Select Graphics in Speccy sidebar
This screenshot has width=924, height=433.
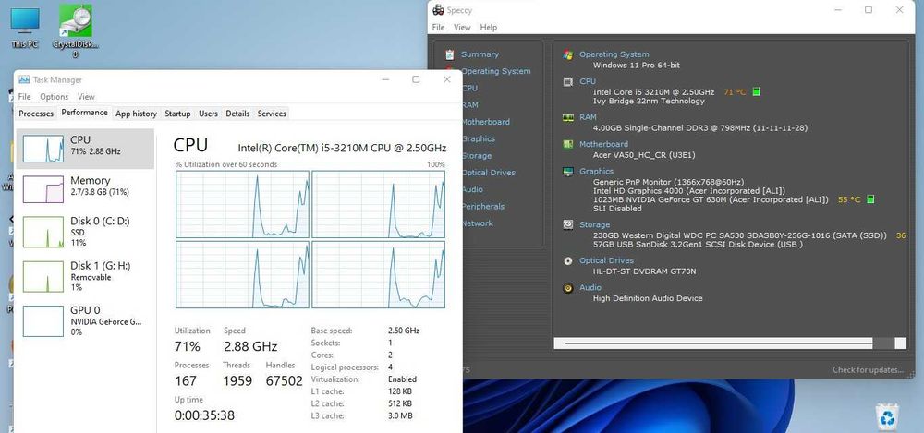pos(479,139)
